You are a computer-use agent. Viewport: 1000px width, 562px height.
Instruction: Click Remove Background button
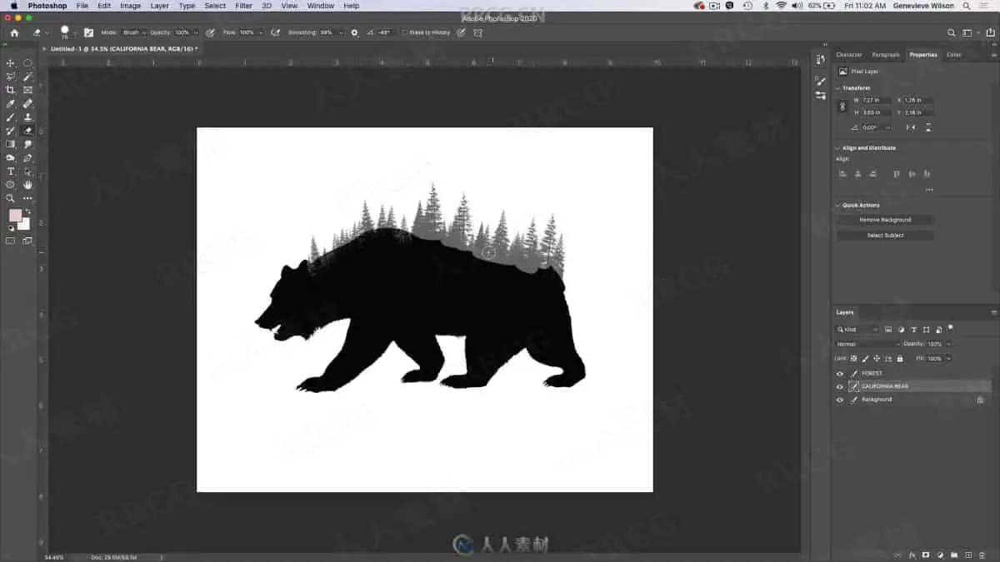click(885, 220)
